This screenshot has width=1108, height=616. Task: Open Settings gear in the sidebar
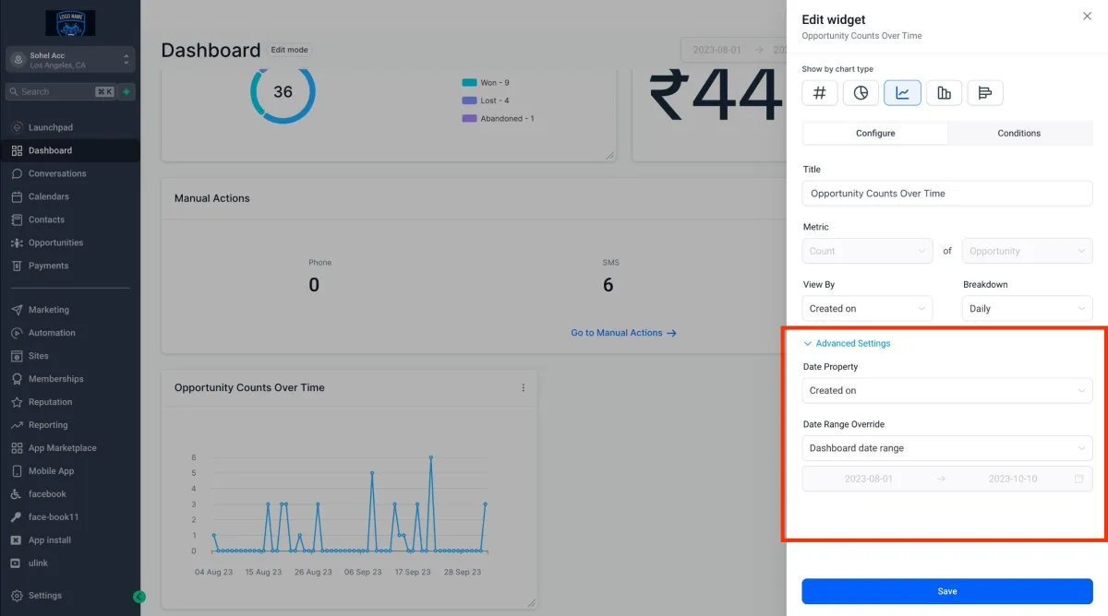(17, 596)
